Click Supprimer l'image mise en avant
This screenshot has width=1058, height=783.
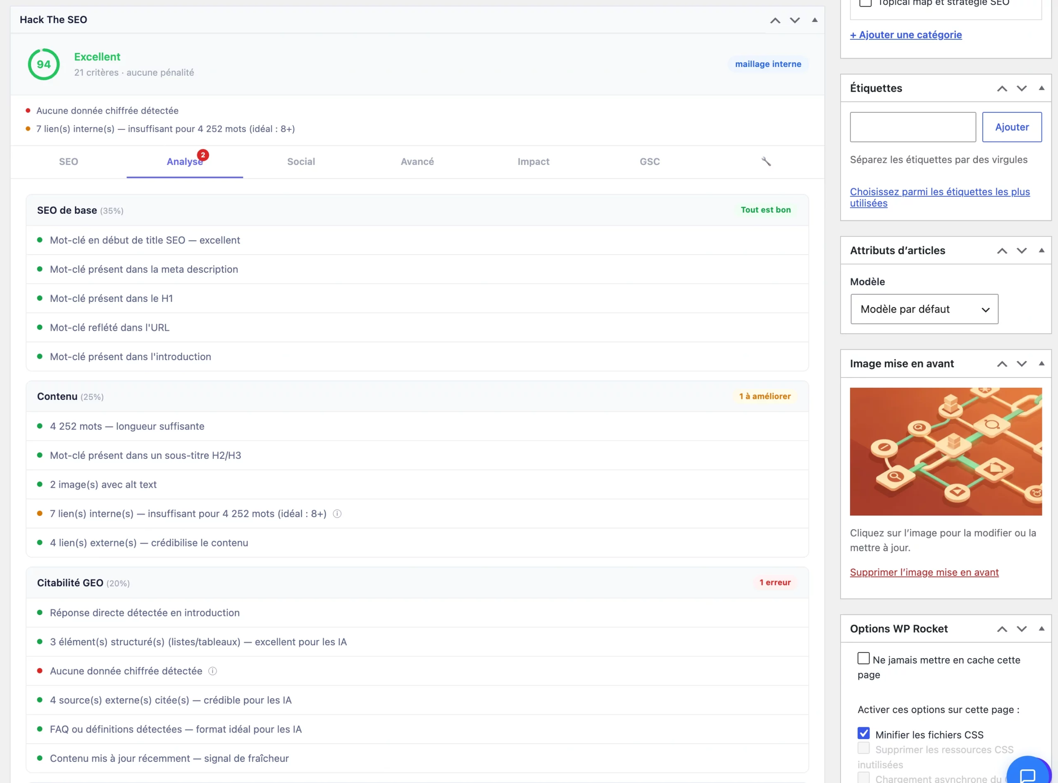click(925, 573)
